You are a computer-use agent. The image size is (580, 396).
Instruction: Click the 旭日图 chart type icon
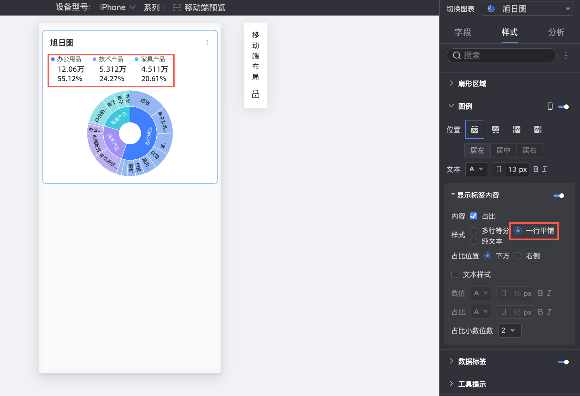click(491, 9)
